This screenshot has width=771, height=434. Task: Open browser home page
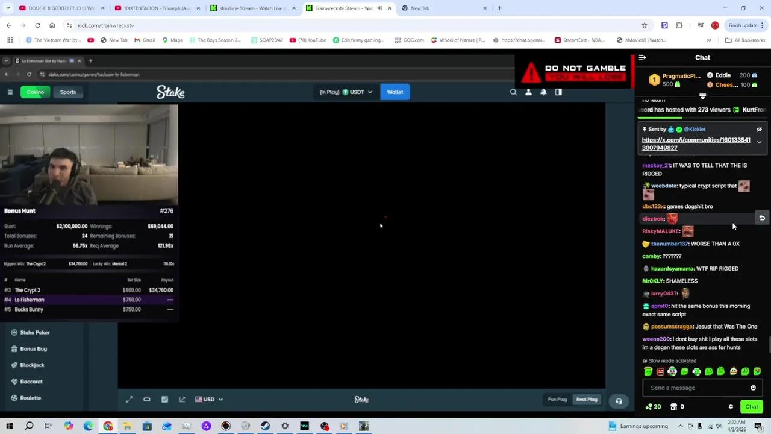coord(52,25)
